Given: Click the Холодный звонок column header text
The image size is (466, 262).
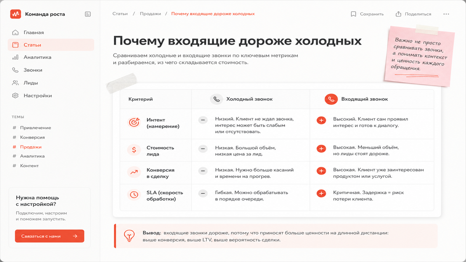Looking at the screenshot, I should click(x=249, y=99).
